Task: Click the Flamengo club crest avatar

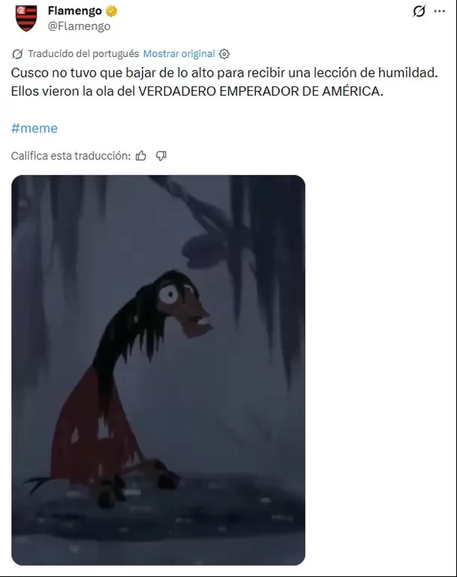Action: [26, 18]
